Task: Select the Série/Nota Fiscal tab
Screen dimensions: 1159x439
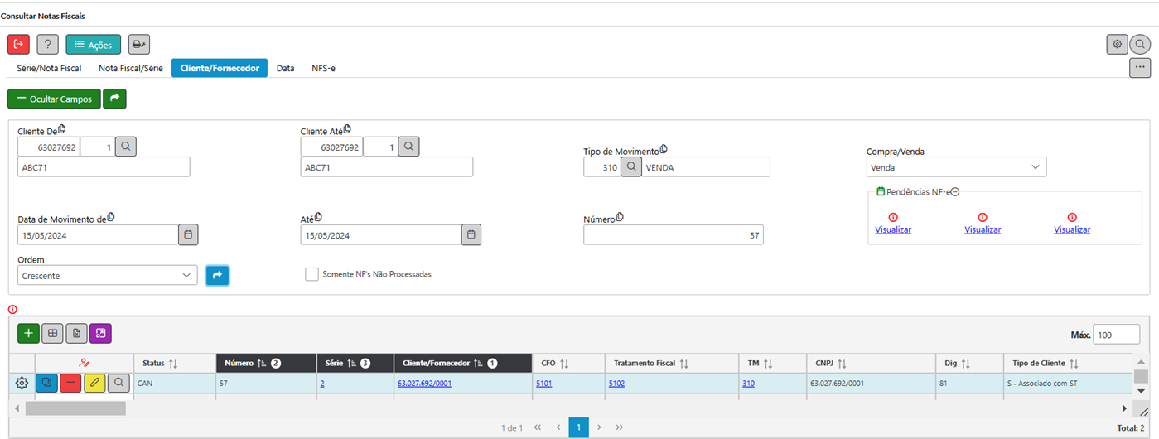Action: pyautogui.click(x=49, y=68)
